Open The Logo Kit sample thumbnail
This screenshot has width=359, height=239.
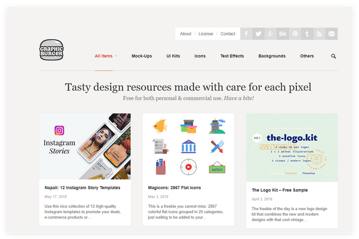(x=292, y=147)
